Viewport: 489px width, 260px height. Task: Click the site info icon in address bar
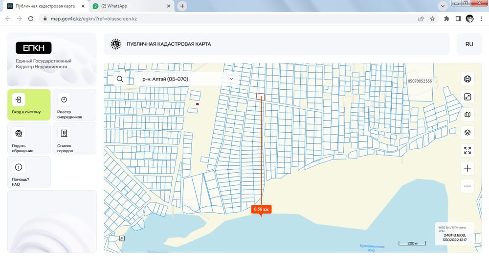(44, 19)
